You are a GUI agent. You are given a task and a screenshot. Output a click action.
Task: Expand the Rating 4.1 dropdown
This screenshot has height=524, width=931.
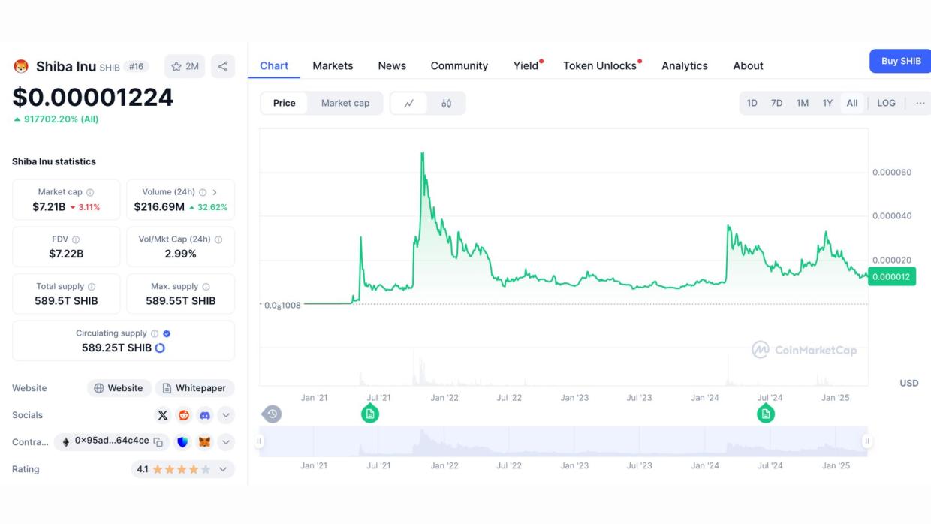tap(182, 469)
